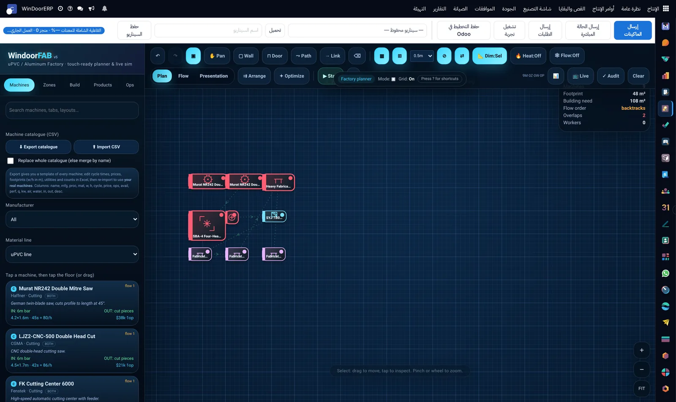Pick the Path tool
The width and height of the screenshot is (676, 402).
(x=303, y=56)
